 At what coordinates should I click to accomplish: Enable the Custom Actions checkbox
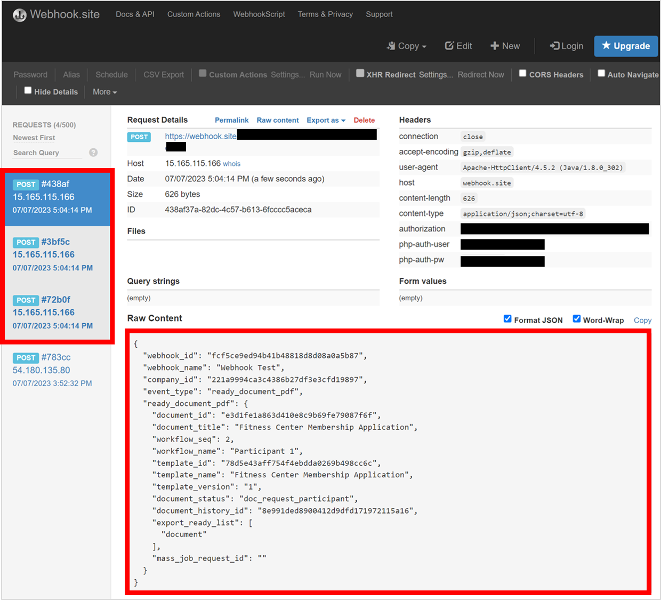[x=203, y=73]
